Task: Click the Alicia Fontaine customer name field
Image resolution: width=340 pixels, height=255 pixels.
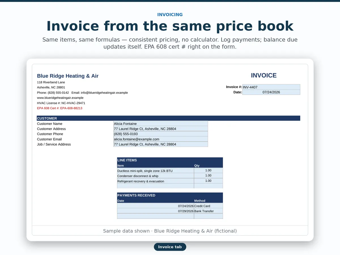Action: point(161,124)
